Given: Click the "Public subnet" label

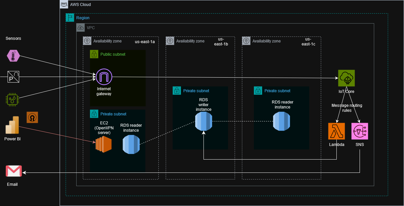Looking at the screenshot, I should 113,54.
